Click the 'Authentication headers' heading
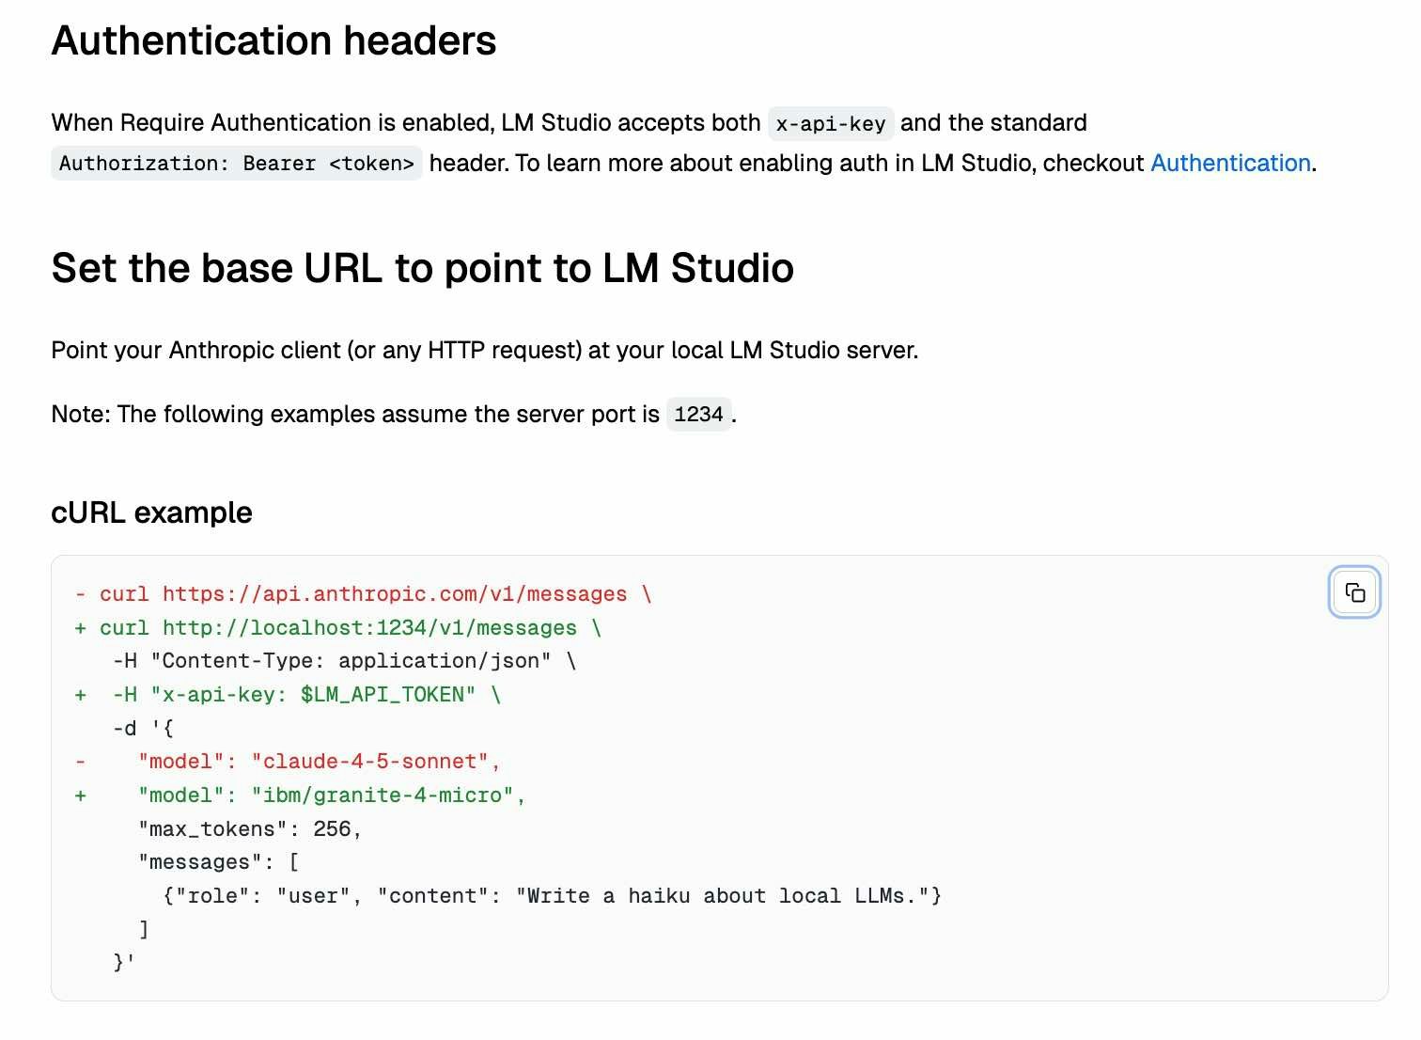The width and height of the screenshot is (1421, 1040). pyautogui.click(x=273, y=40)
